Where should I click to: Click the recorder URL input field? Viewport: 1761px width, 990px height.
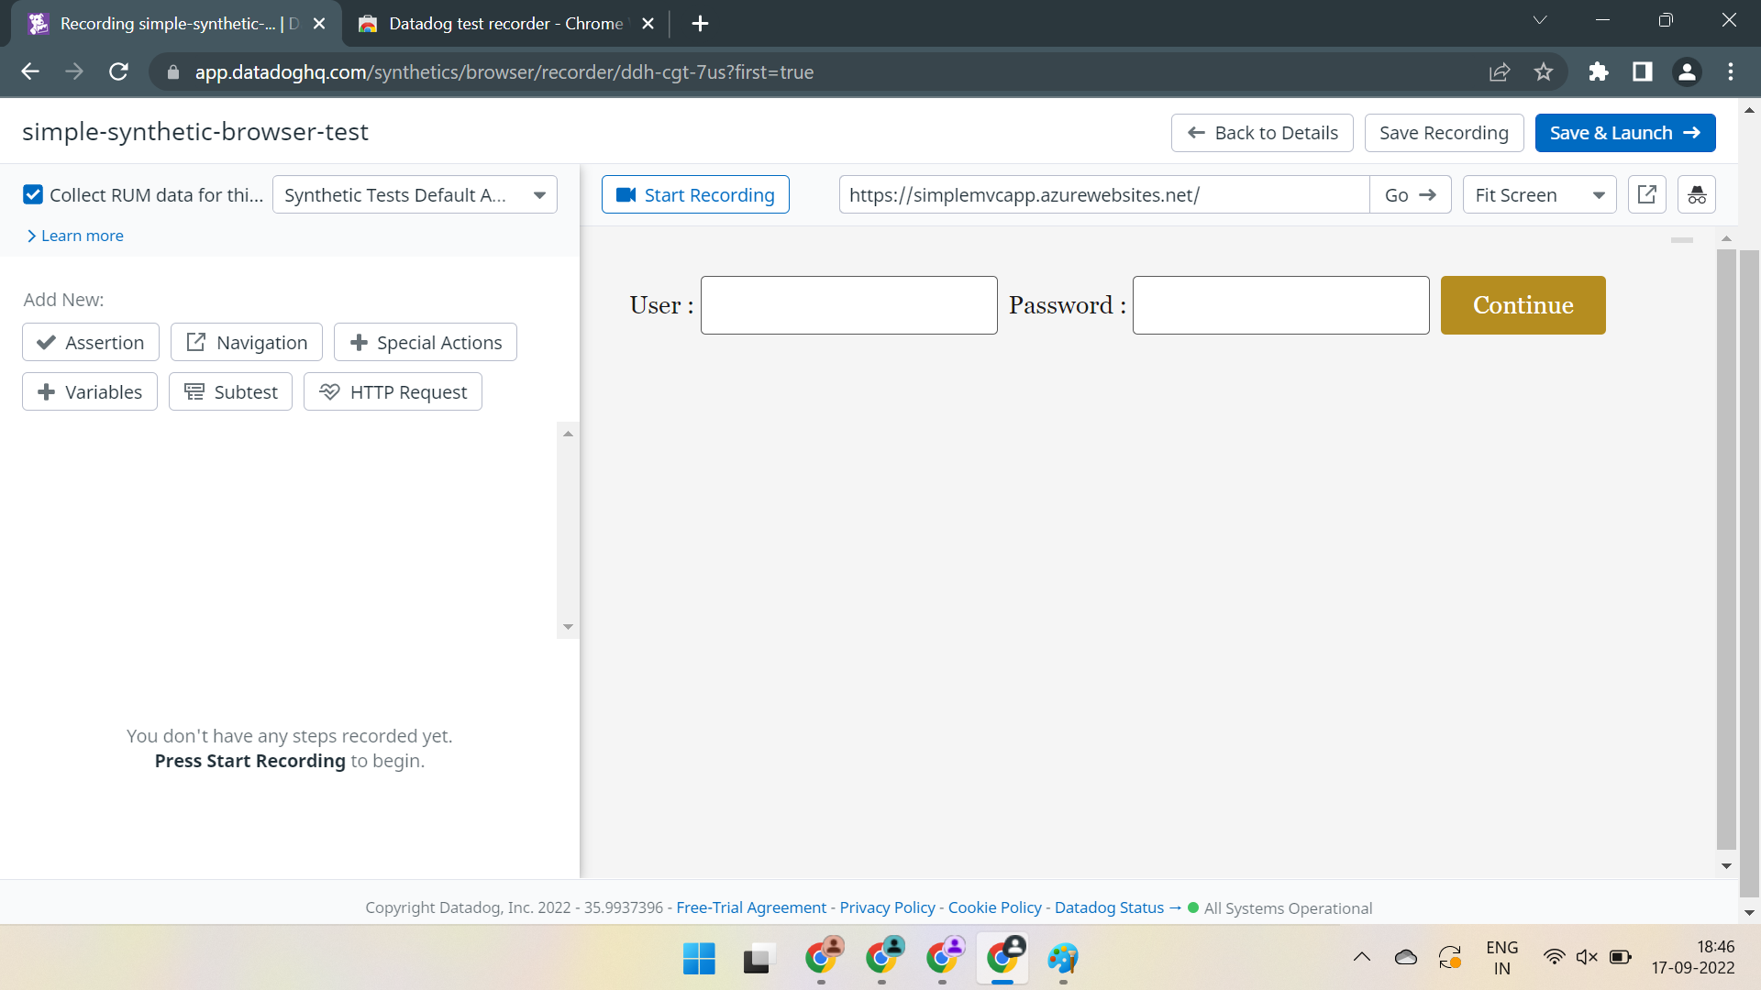(x=1104, y=194)
